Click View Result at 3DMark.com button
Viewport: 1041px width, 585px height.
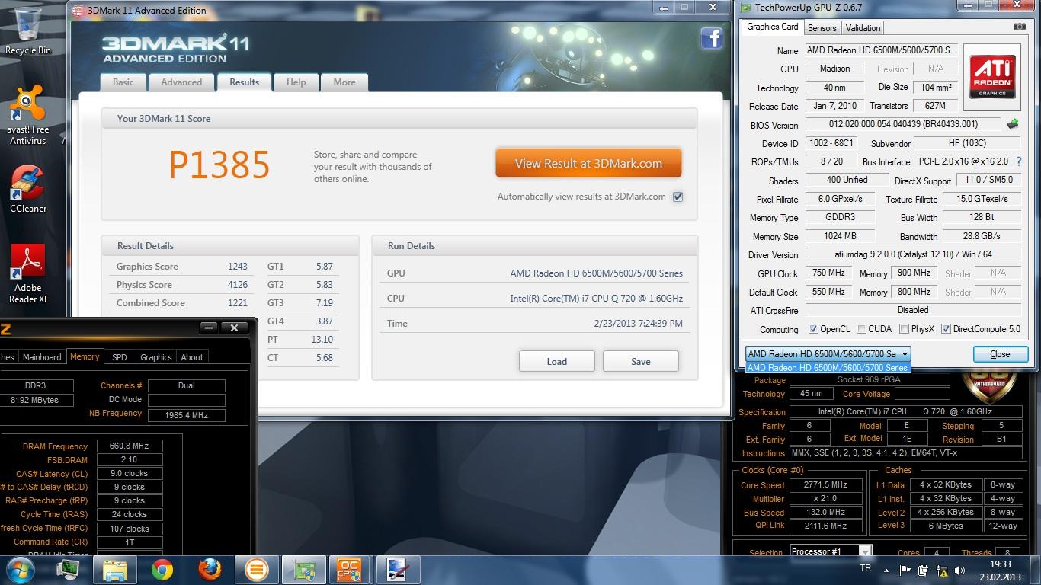(588, 163)
